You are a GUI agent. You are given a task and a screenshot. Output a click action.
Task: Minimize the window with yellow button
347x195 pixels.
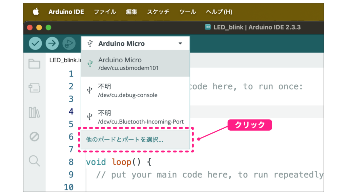[39, 27]
